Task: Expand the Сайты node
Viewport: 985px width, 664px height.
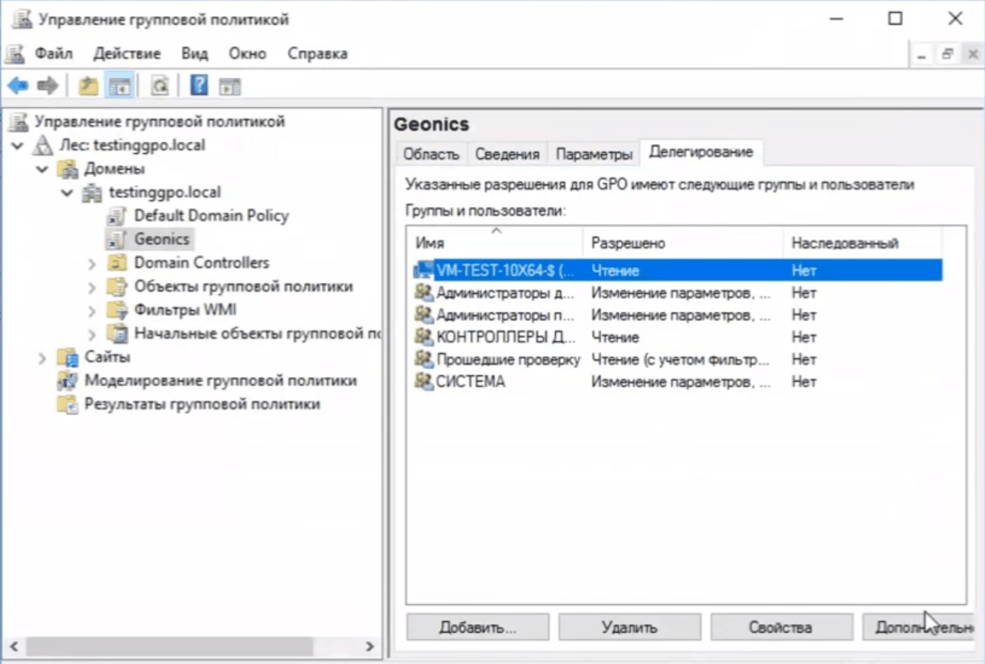Action: click(x=42, y=357)
